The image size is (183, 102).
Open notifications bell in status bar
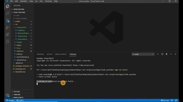tap(176, 100)
